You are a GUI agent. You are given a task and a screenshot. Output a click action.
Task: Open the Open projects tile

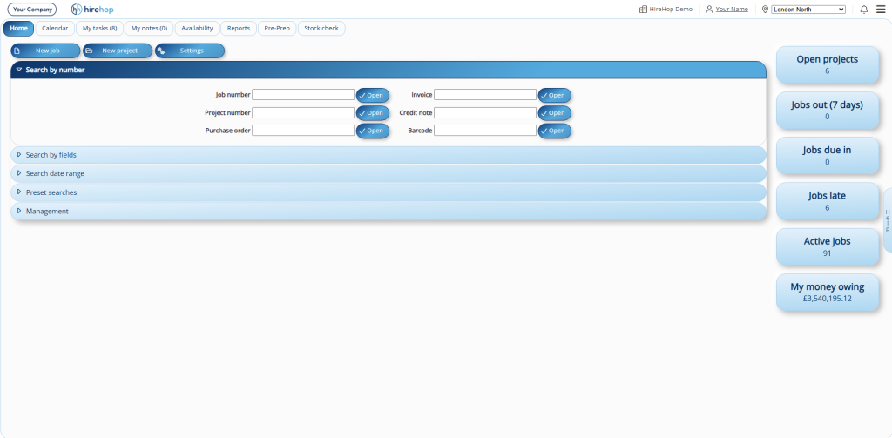click(x=828, y=64)
